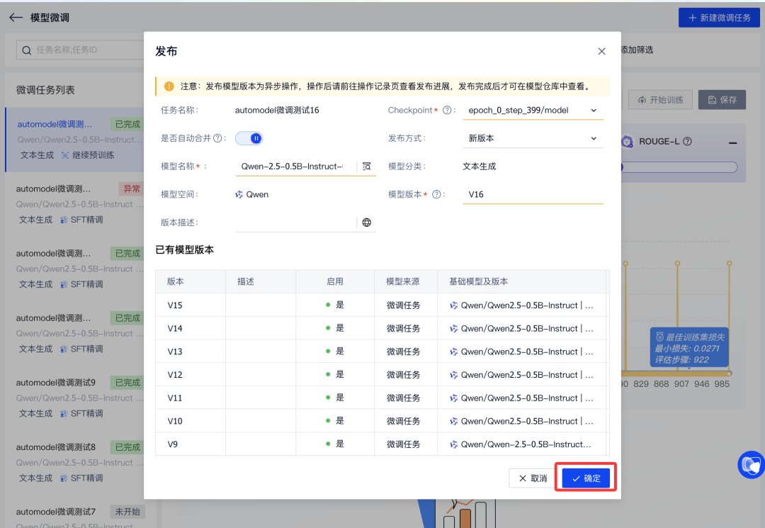Click the Qwen icon in the V15 row
This screenshot has height=528, width=765.
[x=454, y=305]
